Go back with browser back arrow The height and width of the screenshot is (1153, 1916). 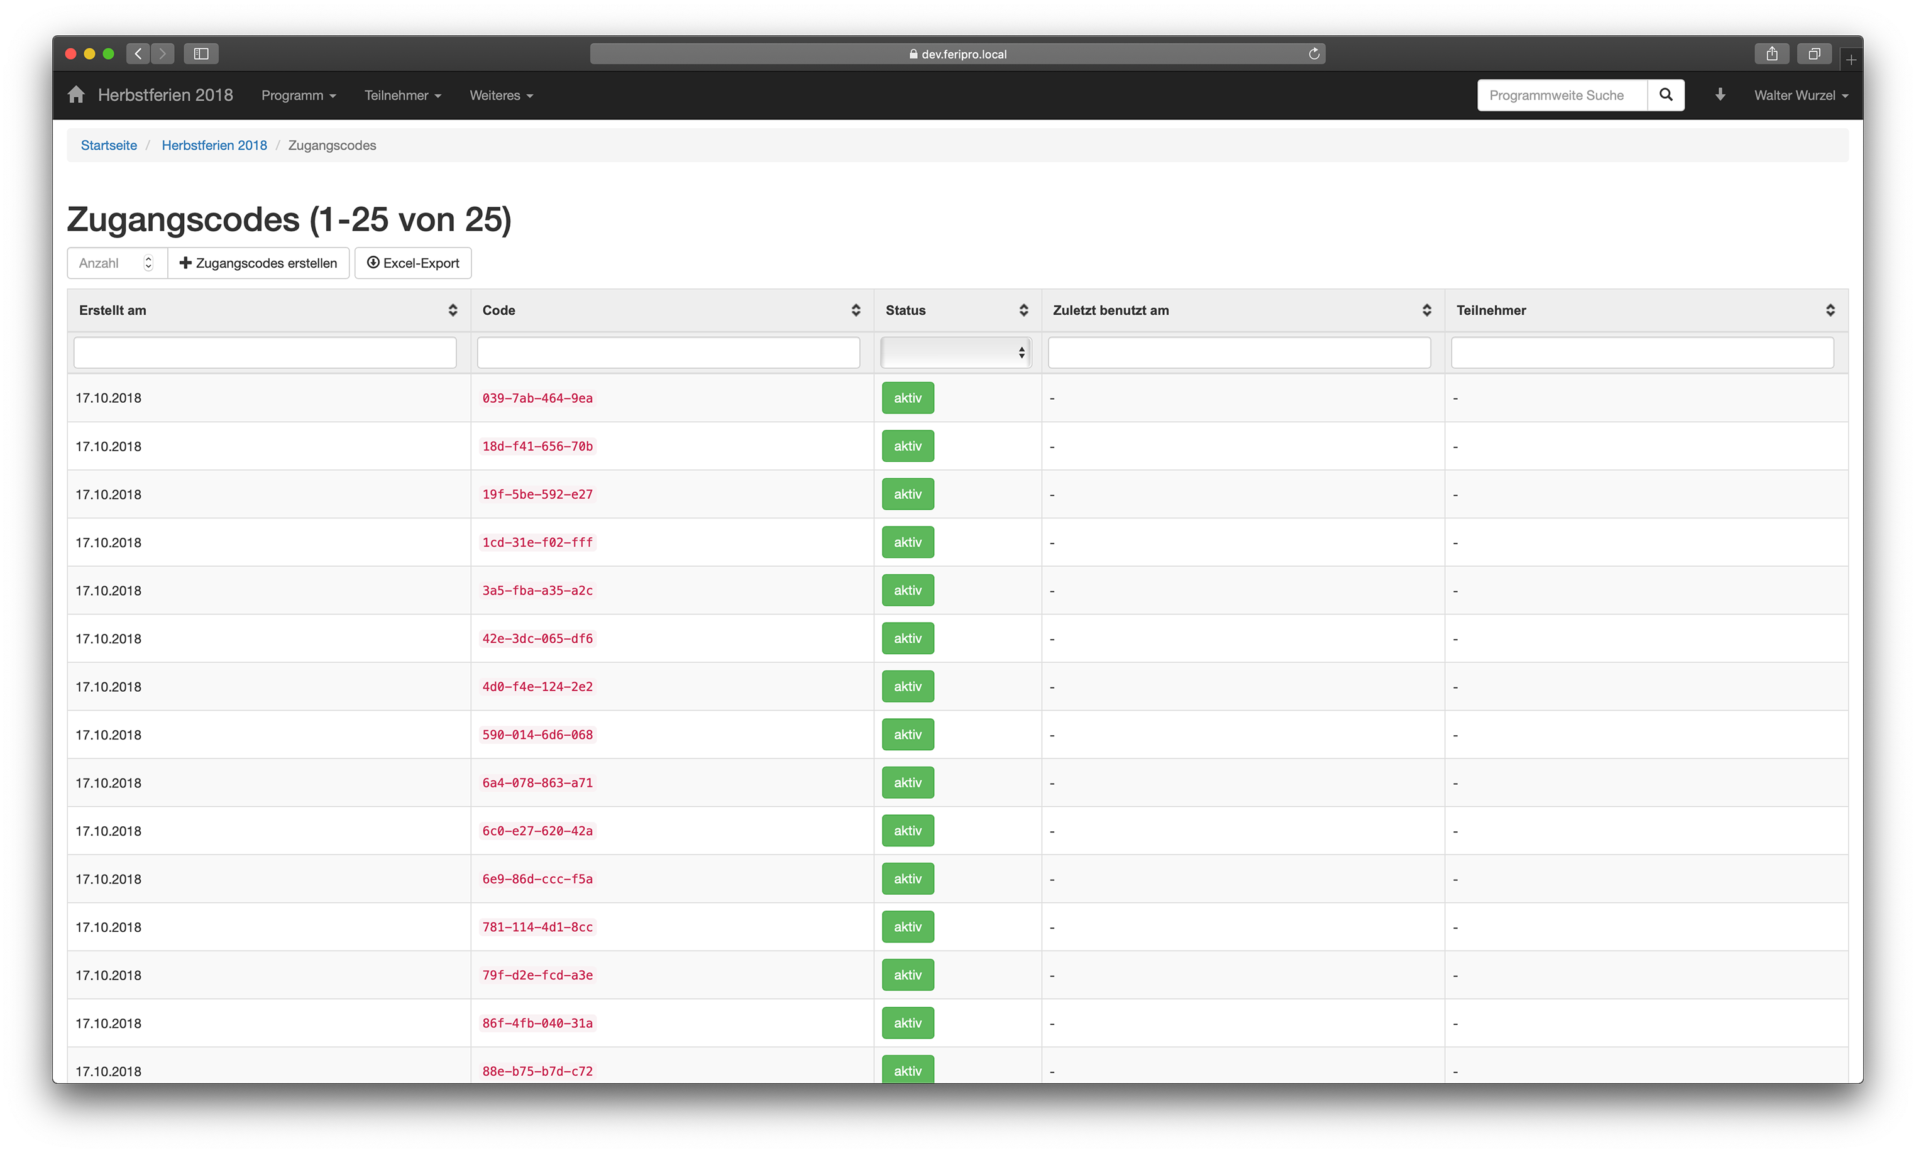[x=138, y=53]
